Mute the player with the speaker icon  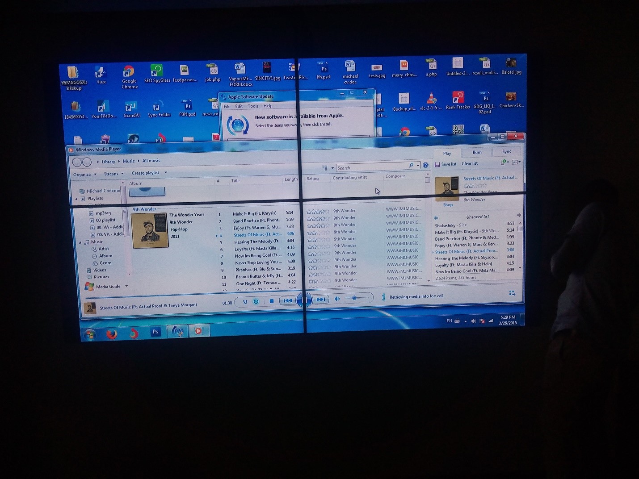(x=337, y=299)
